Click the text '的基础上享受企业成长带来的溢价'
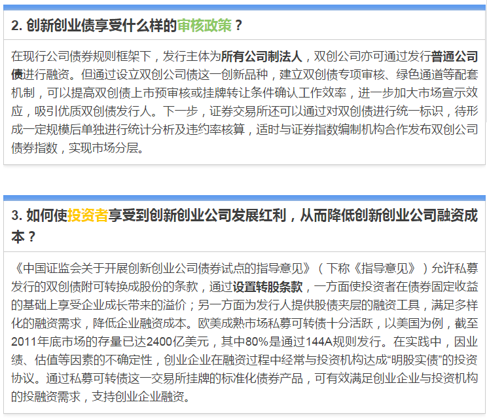Screen dimensions: 487x419 (98, 305)
